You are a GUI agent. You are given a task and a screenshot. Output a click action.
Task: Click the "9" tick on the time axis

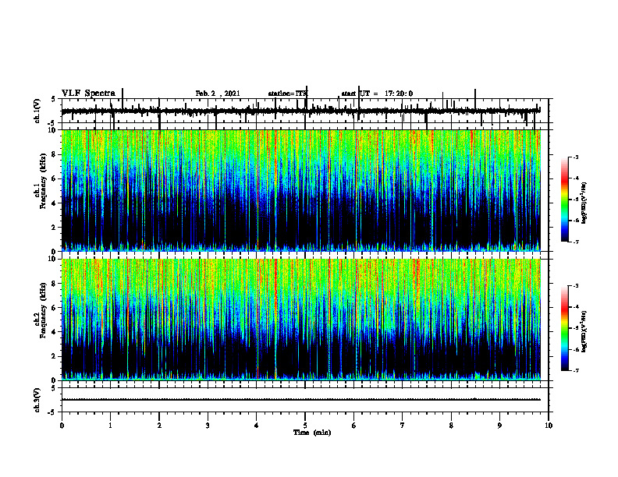pyautogui.click(x=499, y=426)
